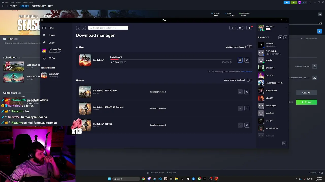The width and height of the screenshot is (325, 182).
Task: Switch to Steam LIBRARY tab
Action: pos(24,6)
